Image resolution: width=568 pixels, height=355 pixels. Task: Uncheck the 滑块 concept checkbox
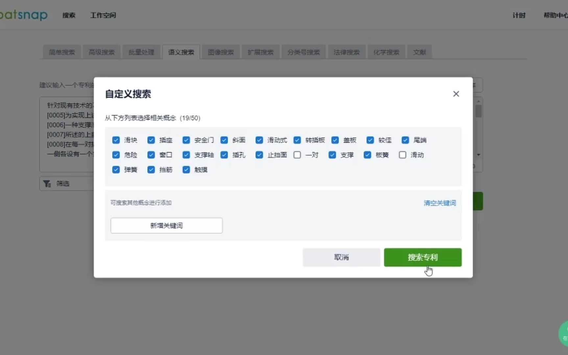click(116, 140)
